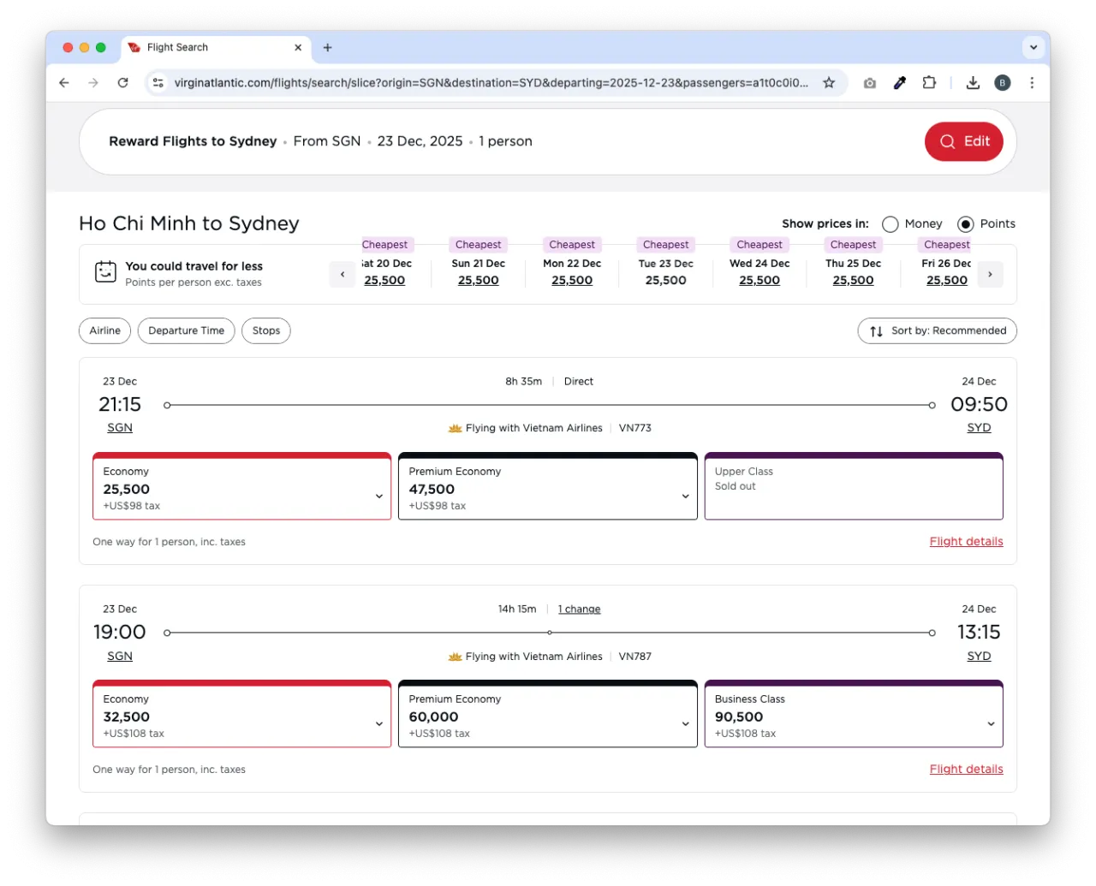Open the tab search dropdown arrow
1096x886 pixels.
pyautogui.click(x=1033, y=48)
